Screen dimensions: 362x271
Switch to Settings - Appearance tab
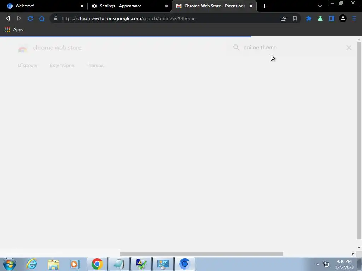coord(129,6)
